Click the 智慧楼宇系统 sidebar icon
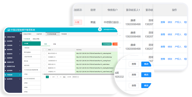 click(x=5, y=67)
